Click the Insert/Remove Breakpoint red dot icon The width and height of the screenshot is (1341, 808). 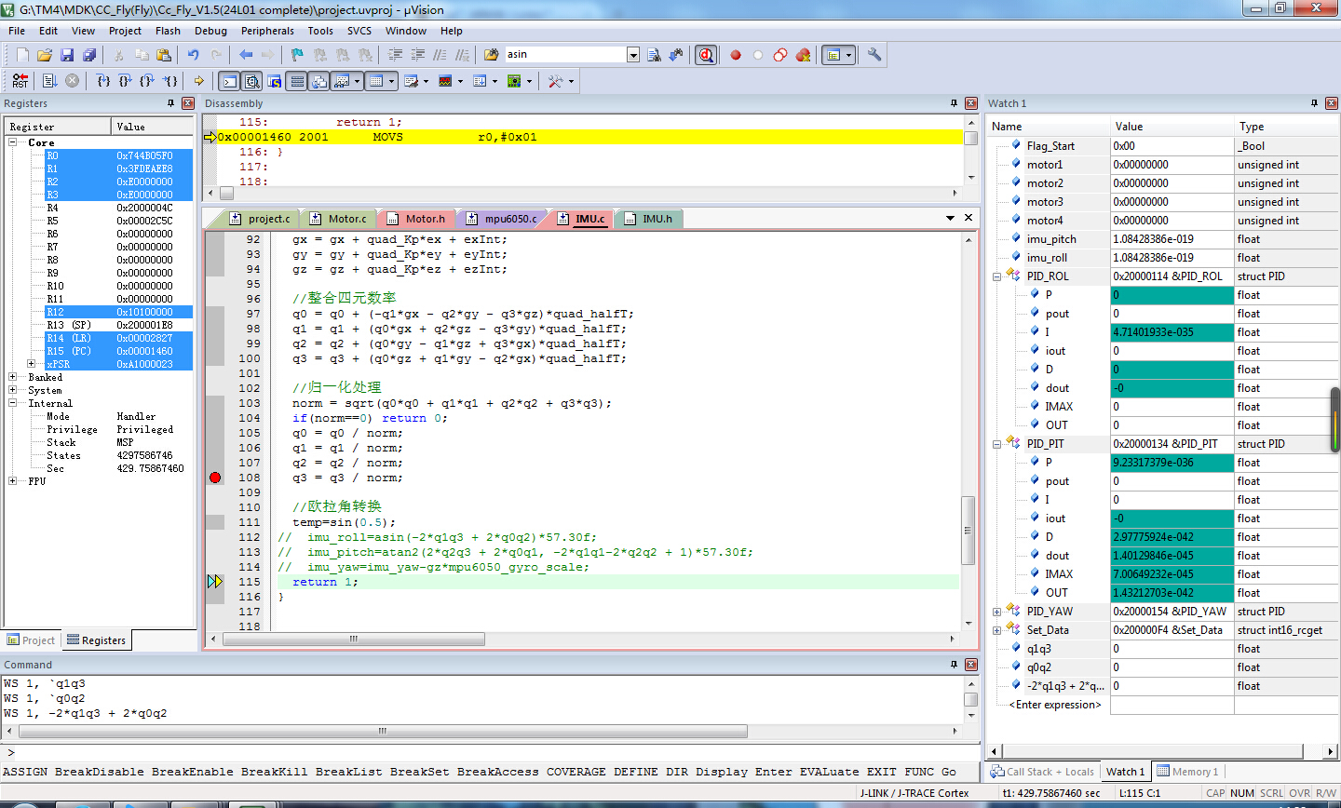click(736, 55)
